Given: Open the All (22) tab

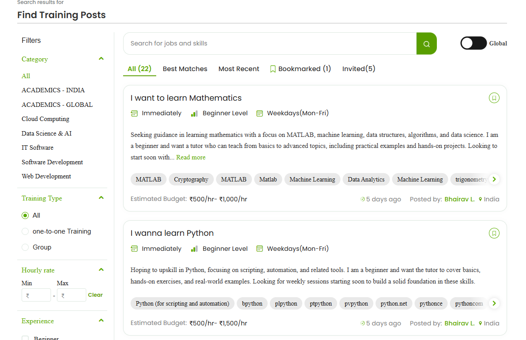Looking at the screenshot, I should click(139, 69).
